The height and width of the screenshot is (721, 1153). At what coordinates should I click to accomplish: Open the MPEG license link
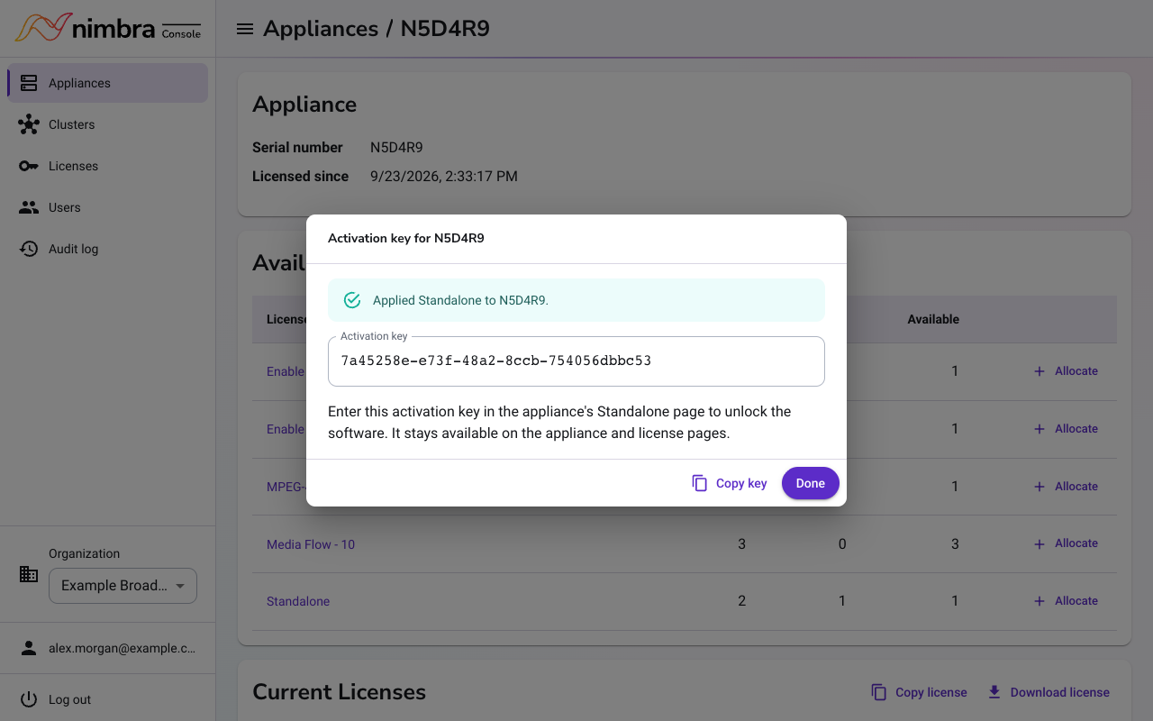[286, 487]
